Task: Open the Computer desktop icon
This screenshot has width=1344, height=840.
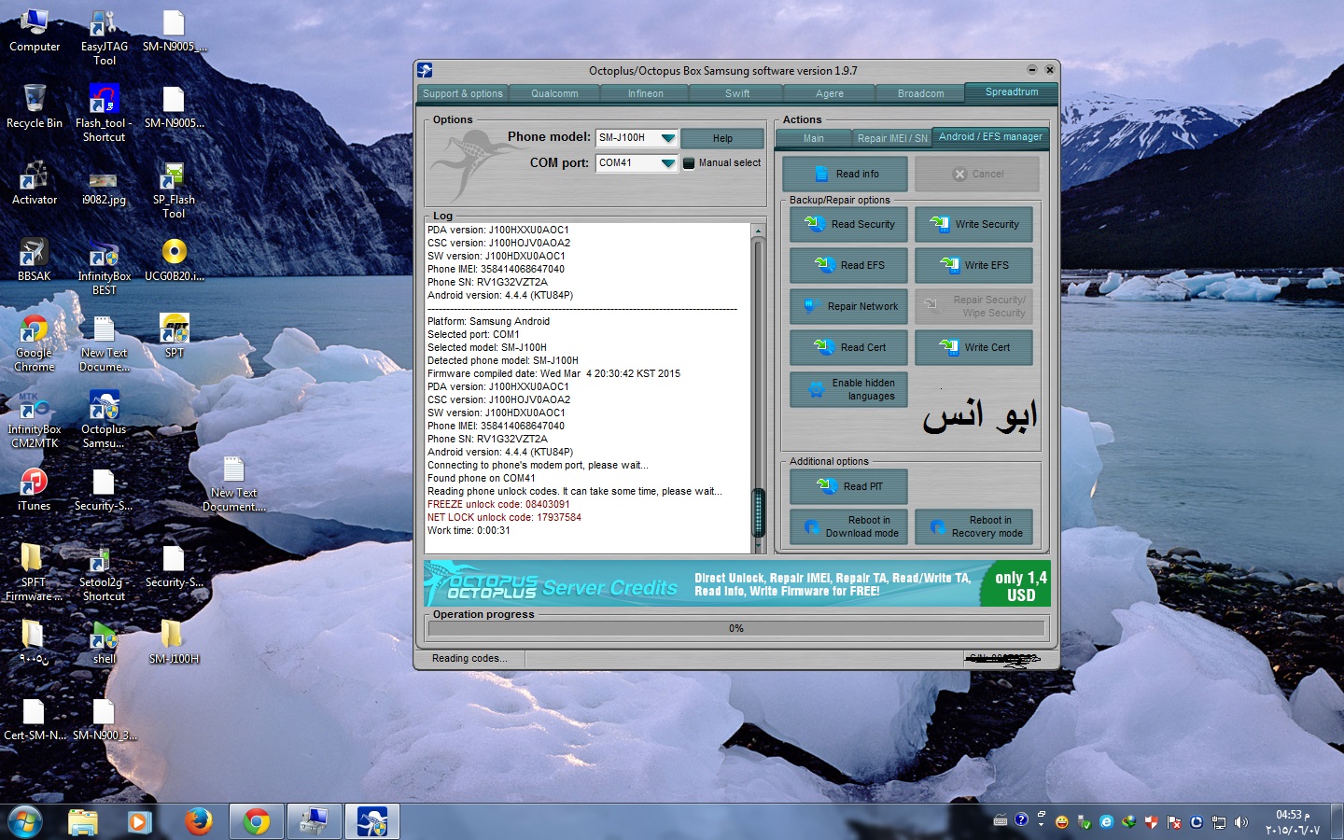Action: tap(35, 31)
